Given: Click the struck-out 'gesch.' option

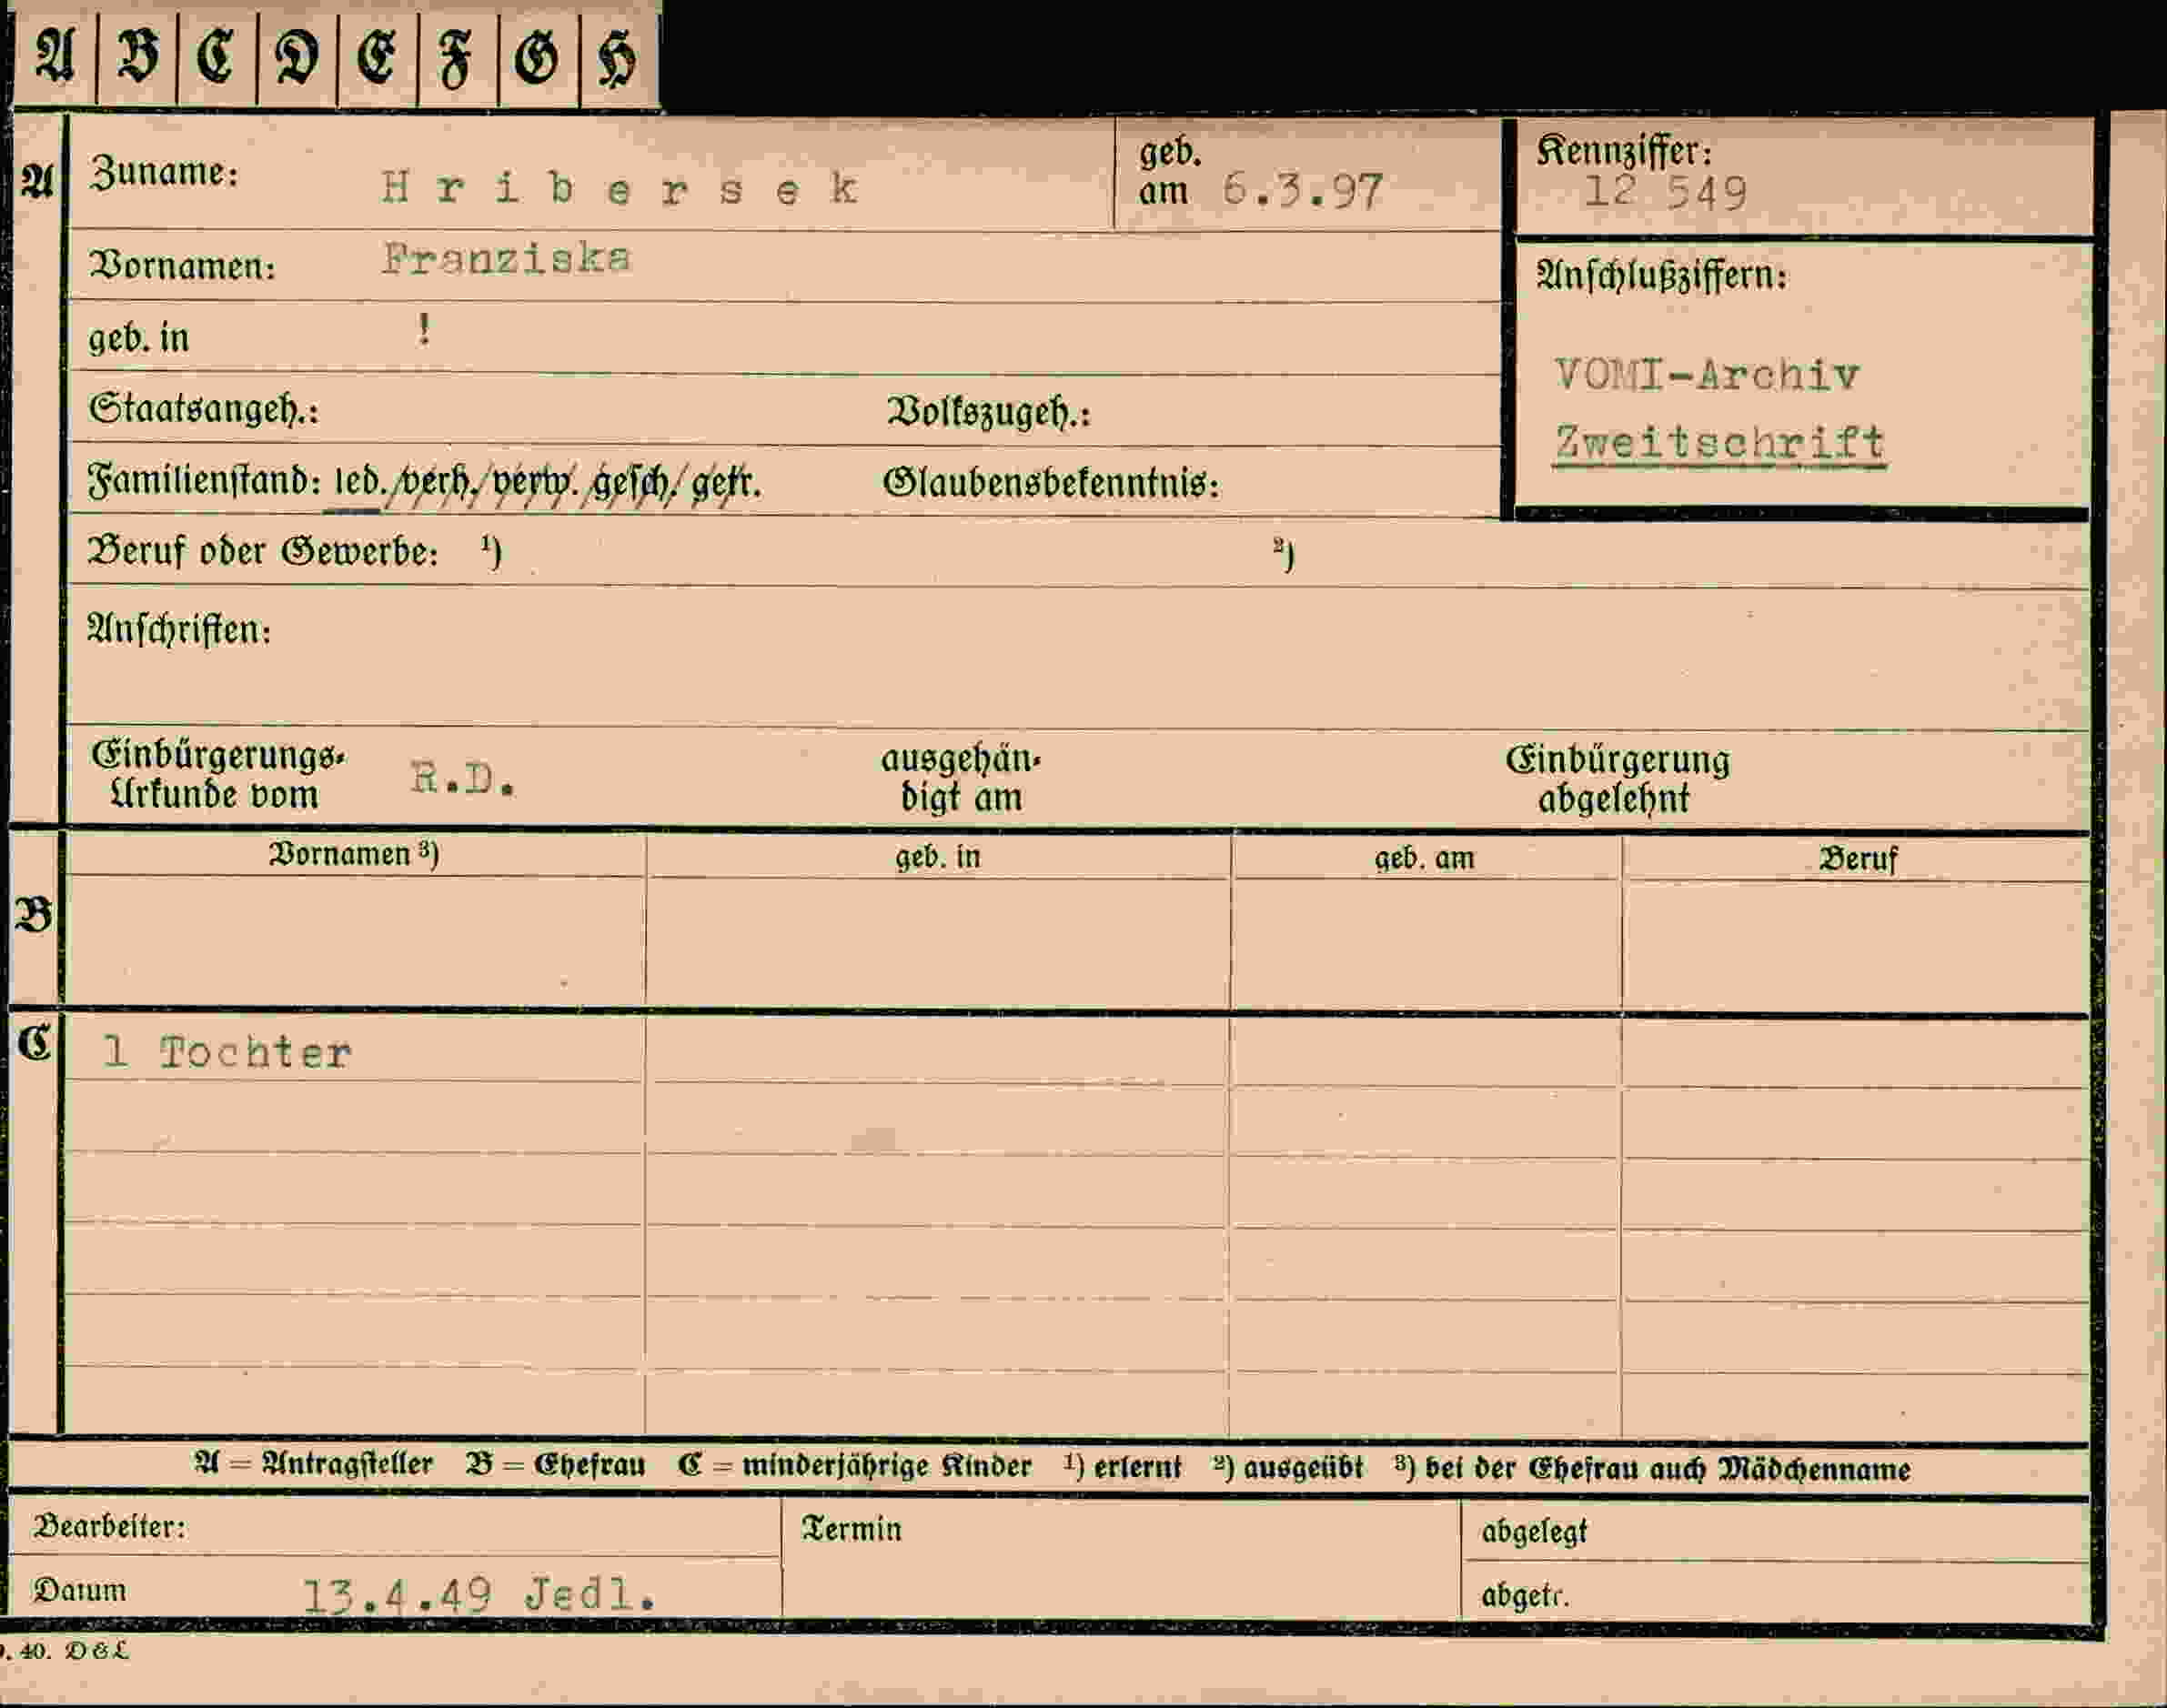Looking at the screenshot, I should pyautogui.click(x=633, y=484).
